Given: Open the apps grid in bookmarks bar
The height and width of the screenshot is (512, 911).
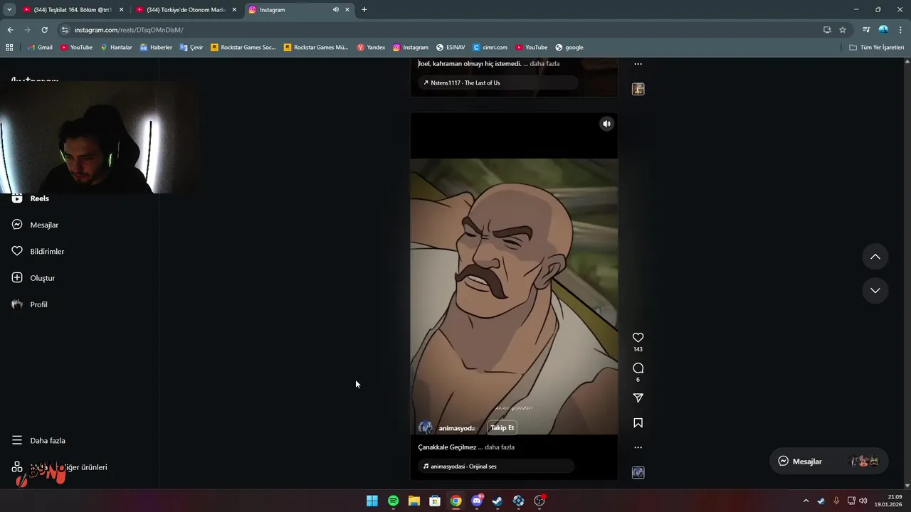Looking at the screenshot, I should click(9, 48).
